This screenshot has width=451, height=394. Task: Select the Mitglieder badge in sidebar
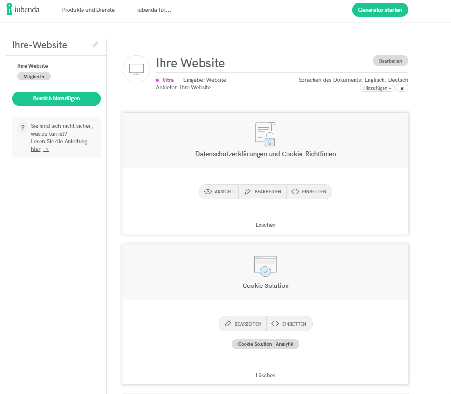pos(34,76)
